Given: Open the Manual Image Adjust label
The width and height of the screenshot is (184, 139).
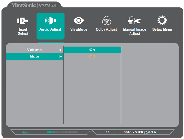Looking at the screenshot, I should click(x=135, y=32).
